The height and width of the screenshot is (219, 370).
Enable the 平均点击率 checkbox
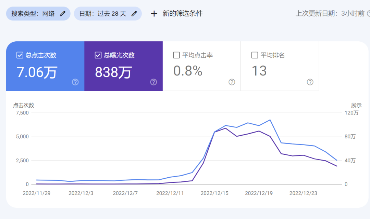tap(176, 55)
